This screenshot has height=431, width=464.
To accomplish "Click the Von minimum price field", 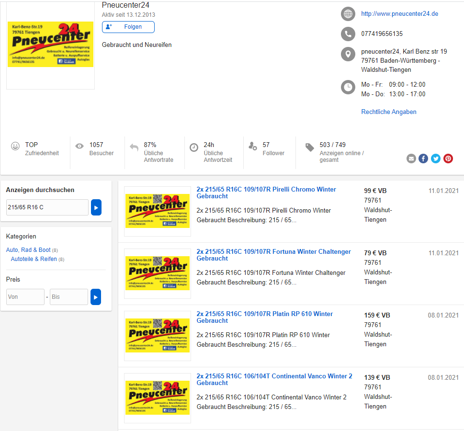I will 25,297.
